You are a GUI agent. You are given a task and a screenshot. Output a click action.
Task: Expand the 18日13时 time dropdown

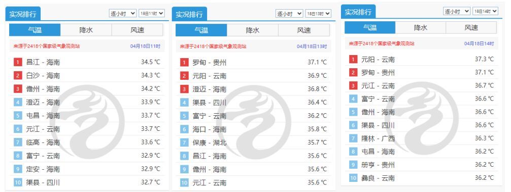click(318, 14)
